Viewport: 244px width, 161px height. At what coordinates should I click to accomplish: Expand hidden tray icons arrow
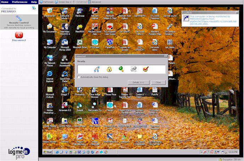pyautogui.click(x=201, y=152)
